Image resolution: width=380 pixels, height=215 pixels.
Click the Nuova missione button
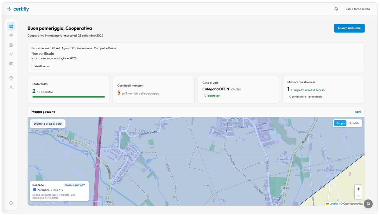349,28
